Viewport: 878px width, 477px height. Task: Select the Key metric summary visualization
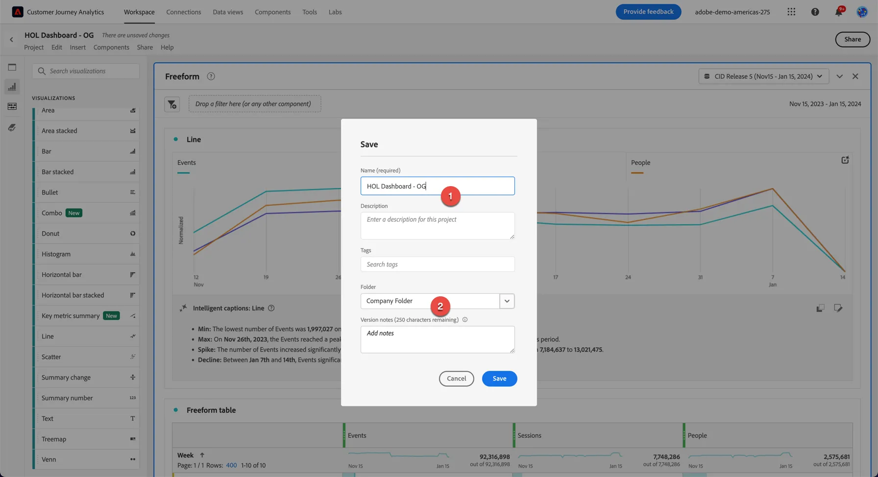(x=87, y=316)
